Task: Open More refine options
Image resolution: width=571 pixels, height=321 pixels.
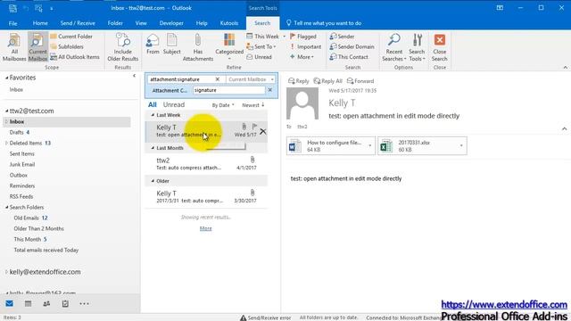Action: tap(302, 57)
